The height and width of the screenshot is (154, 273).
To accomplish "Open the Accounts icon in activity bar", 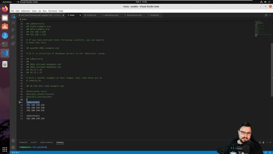I will [x=13, y=141].
